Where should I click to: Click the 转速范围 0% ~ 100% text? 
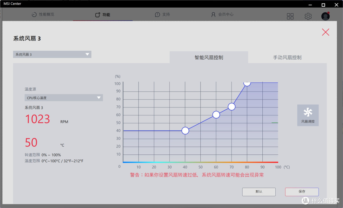(43, 155)
